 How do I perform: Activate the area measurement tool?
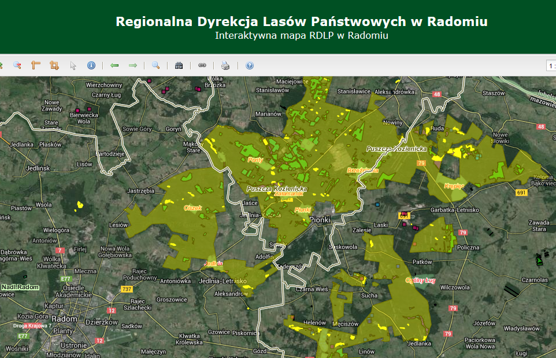[x=54, y=66]
